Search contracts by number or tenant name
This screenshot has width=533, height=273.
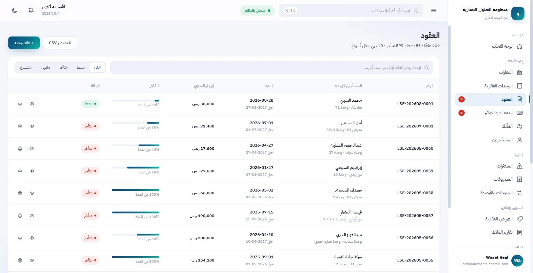[271, 68]
